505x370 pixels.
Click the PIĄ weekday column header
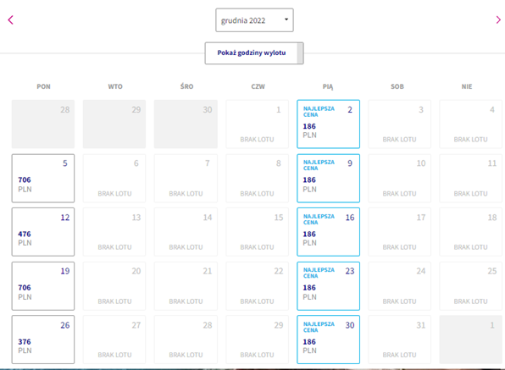(328, 86)
